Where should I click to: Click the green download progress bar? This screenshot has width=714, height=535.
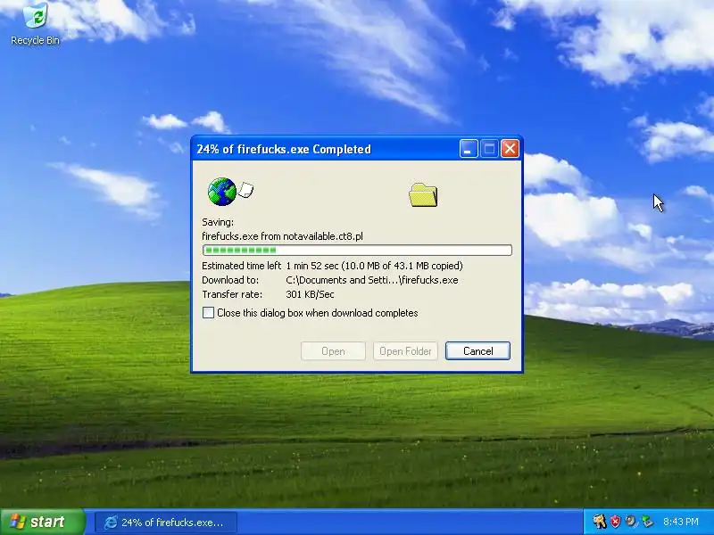357,250
